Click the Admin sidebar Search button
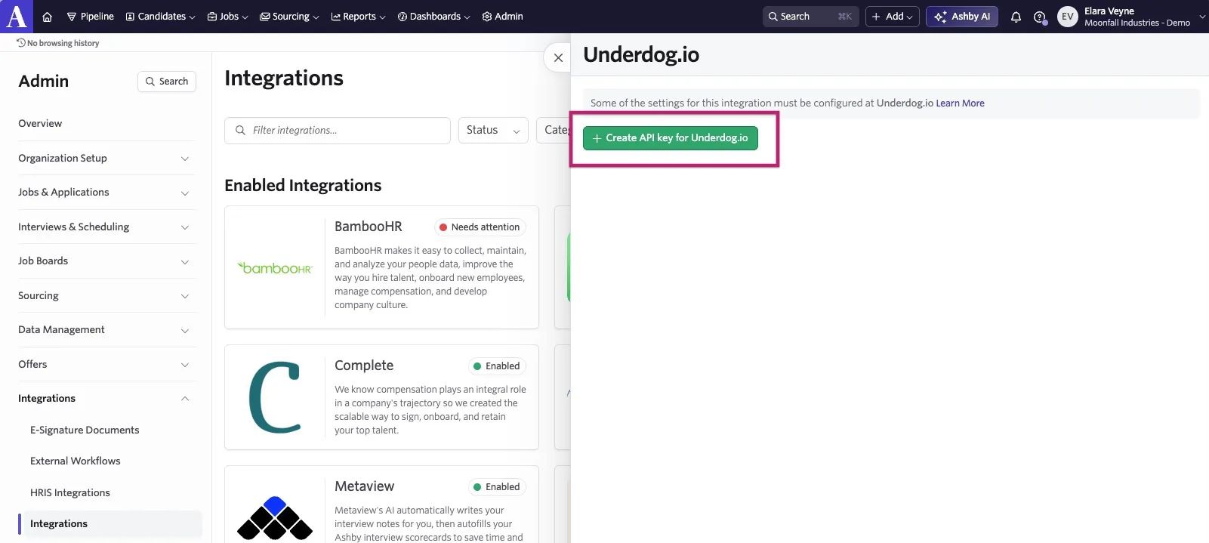The height and width of the screenshot is (543, 1209). coord(167,82)
